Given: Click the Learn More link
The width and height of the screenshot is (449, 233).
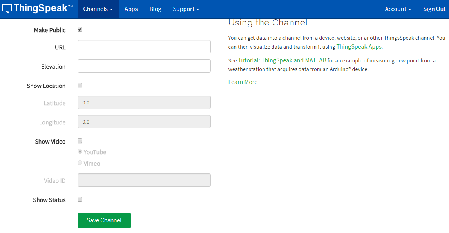Looking at the screenshot, I should tap(243, 82).
